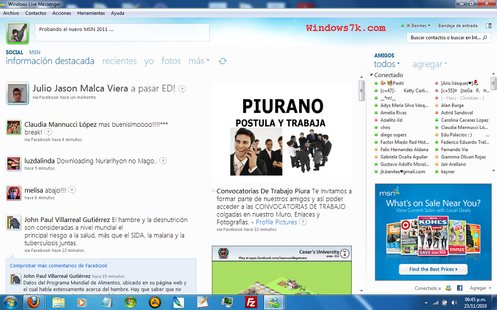Click your profile display picture
The image size is (497, 310).
[18, 33]
